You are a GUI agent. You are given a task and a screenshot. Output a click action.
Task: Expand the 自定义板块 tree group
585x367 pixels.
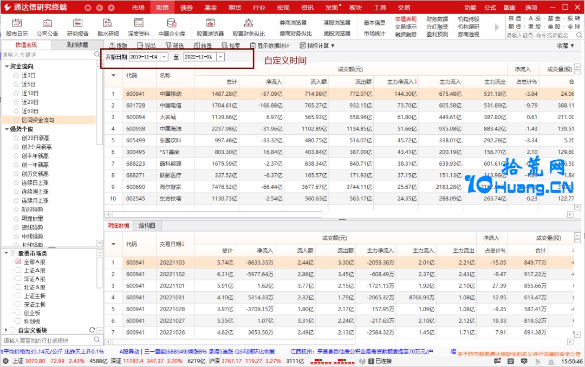click(x=6, y=330)
